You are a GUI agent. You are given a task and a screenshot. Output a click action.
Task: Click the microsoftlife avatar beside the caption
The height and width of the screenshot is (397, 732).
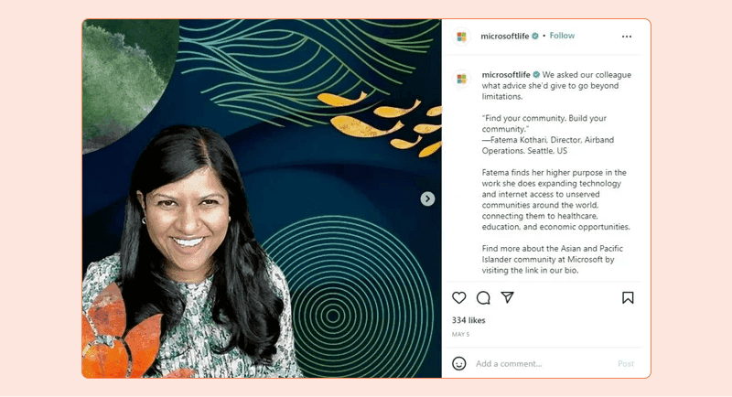461,79
